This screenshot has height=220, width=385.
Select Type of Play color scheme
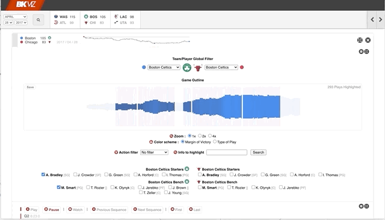pos(215,141)
